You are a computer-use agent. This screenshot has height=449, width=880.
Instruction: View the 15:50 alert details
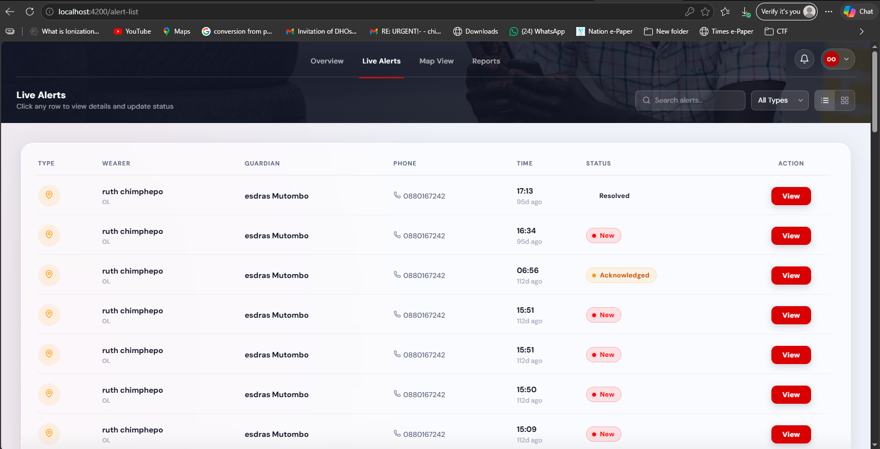point(791,395)
